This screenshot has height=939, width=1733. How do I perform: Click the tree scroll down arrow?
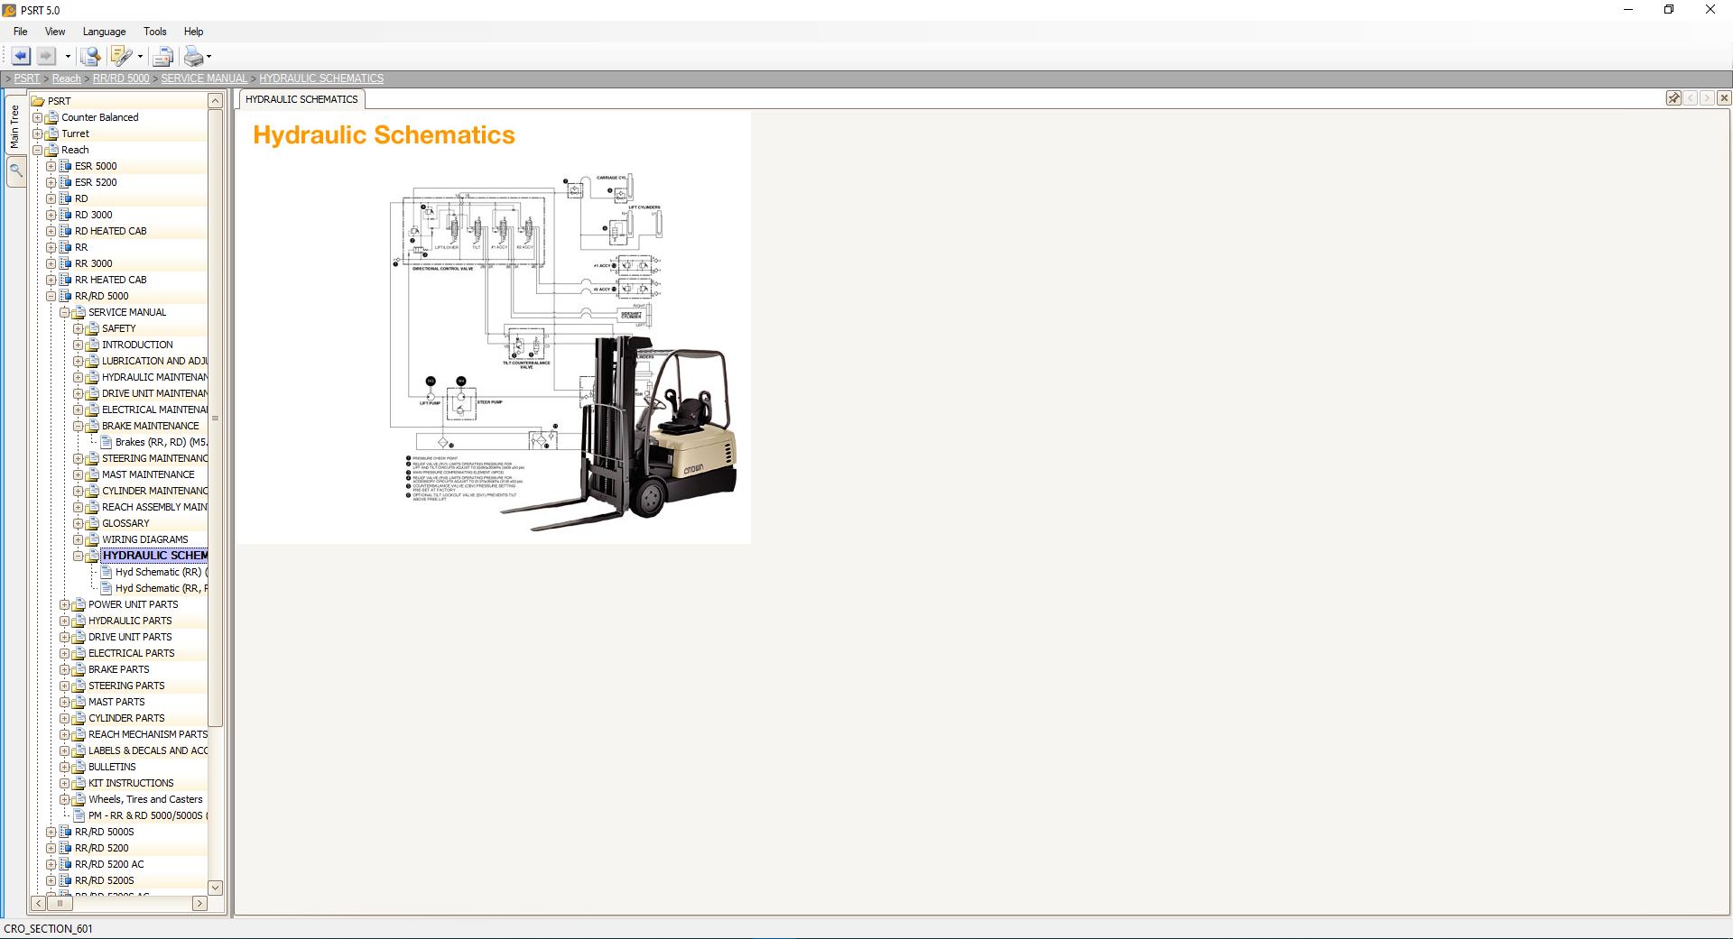(215, 888)
